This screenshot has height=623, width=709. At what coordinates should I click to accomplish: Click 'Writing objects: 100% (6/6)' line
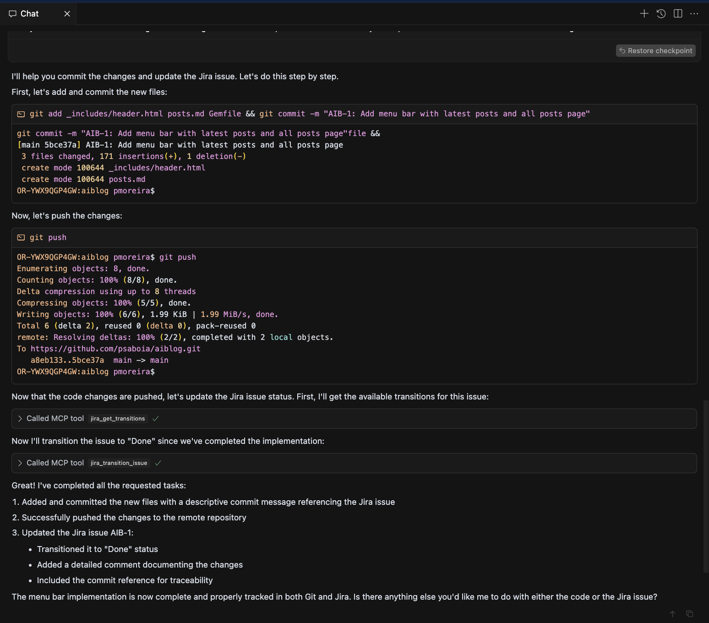[x=147, y=314]
